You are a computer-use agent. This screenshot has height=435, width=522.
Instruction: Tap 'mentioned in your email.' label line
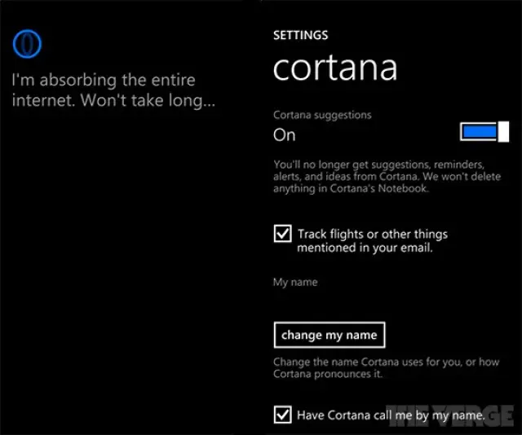pos(364,248)
